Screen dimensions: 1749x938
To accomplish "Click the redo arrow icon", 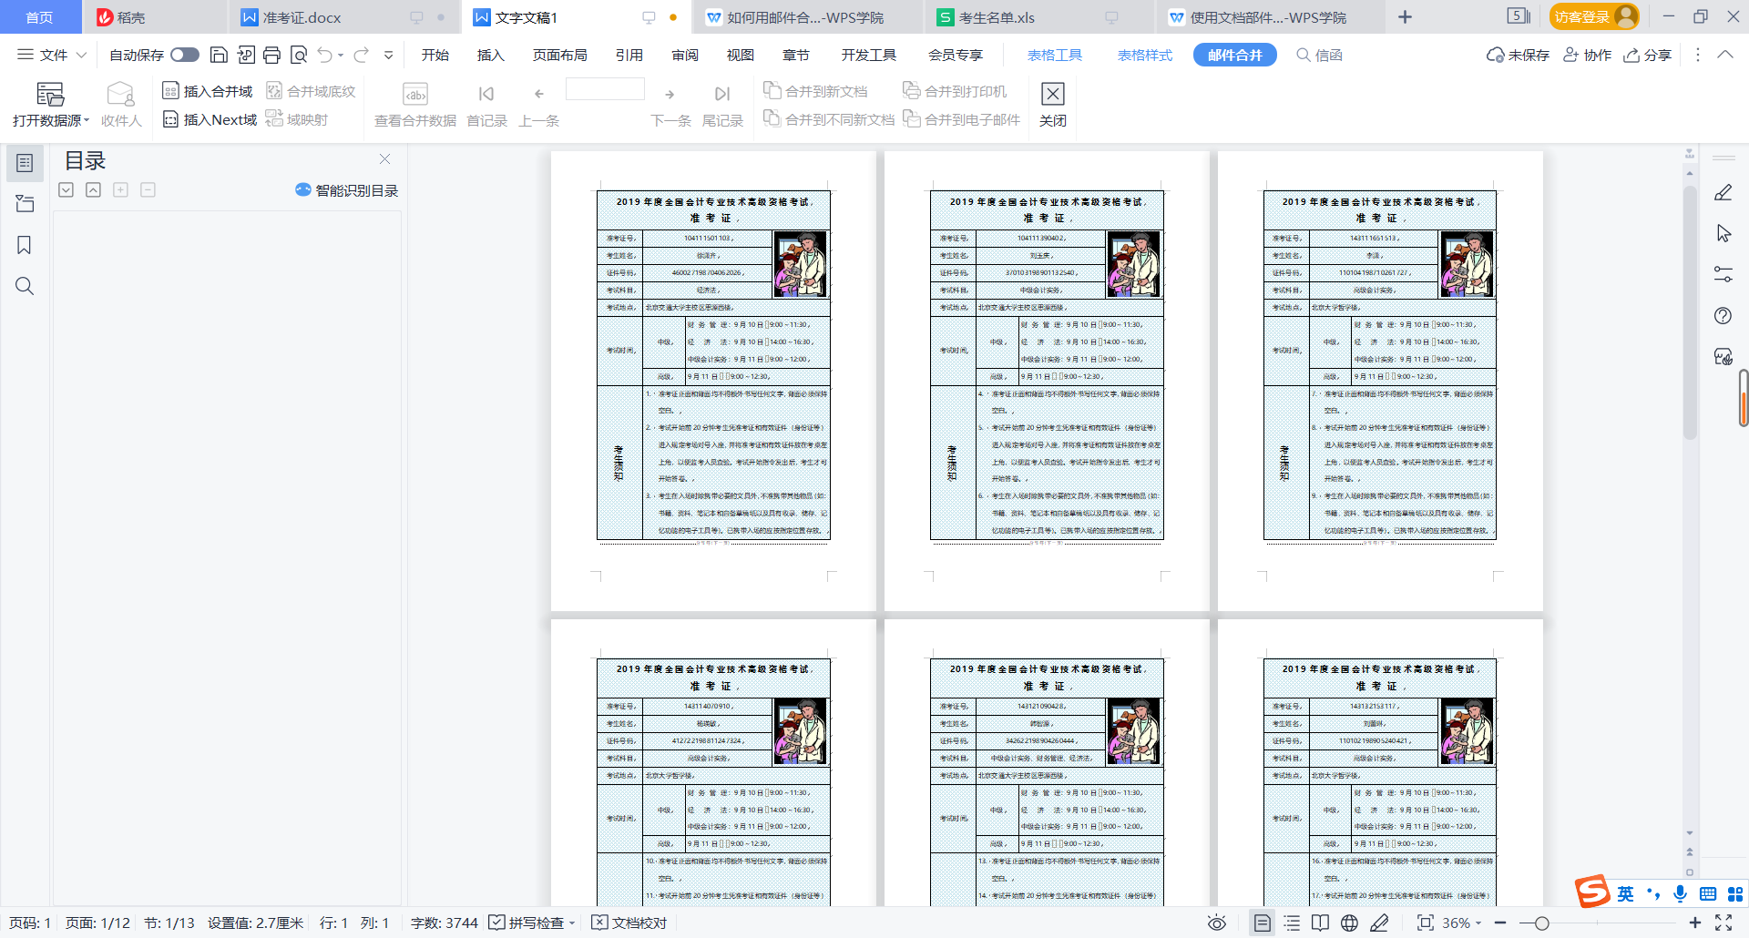I will 362,55.
